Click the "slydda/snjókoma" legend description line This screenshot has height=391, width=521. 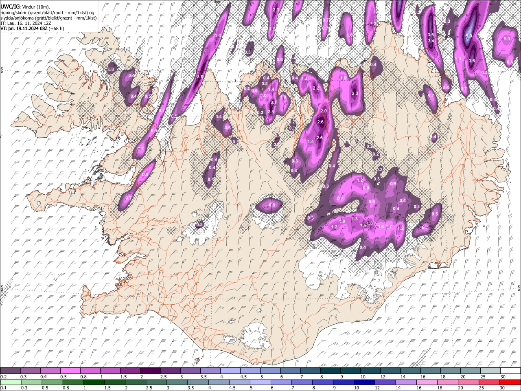(48, 18)
